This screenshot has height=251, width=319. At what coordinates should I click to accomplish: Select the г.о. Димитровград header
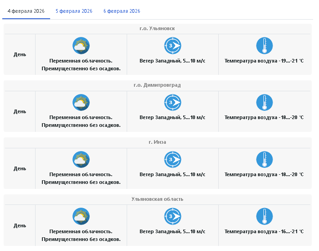[x=157, y=85]
